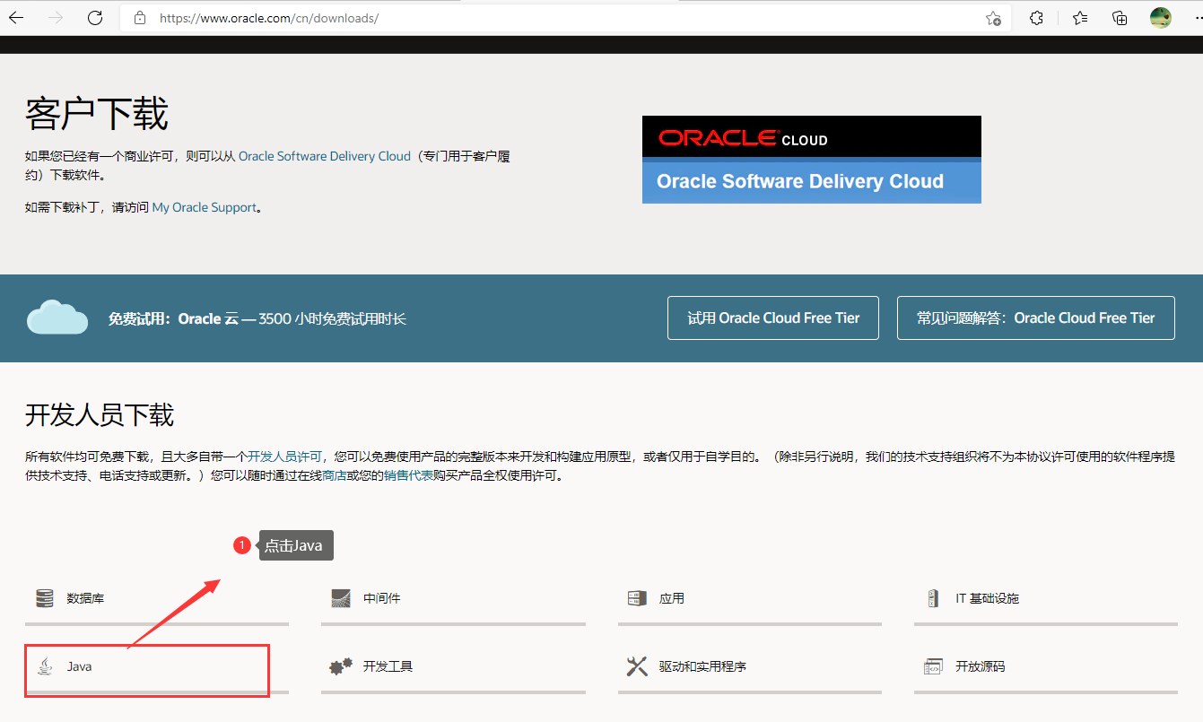Viewport: 1203px width, 722px height.
Task: View site security lock information
Action: tap(138, 18)
